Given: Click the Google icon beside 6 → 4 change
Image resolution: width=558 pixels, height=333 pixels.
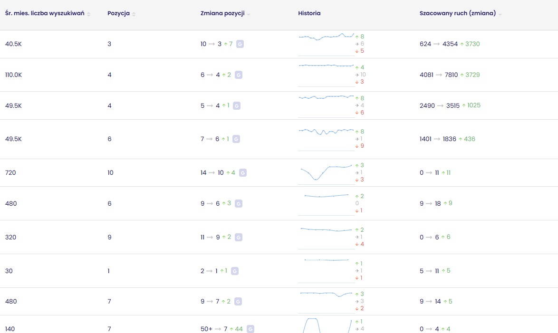Looking at the screenshot, I should point(239,75).
